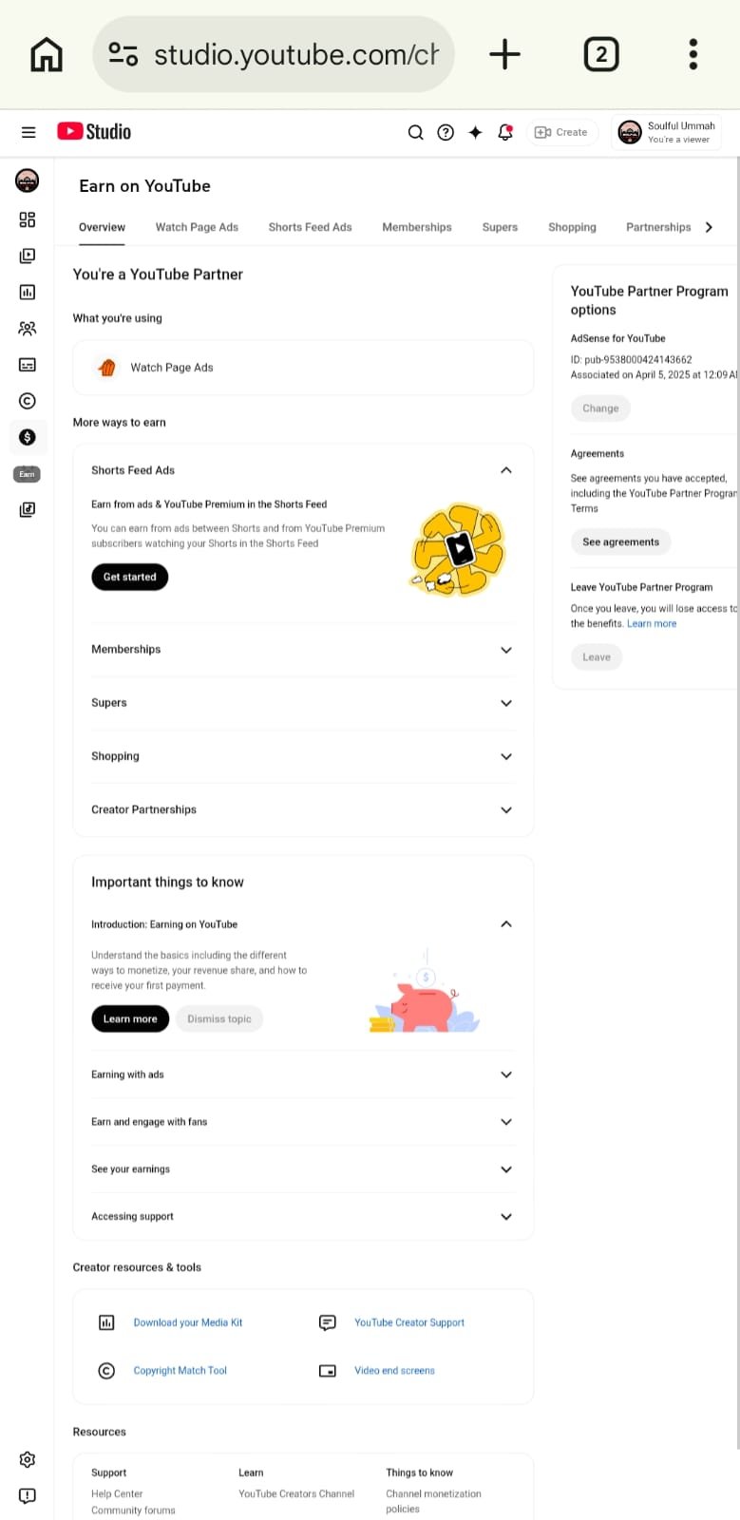
Task: Switch to the Shopping tab
Action: pos(572,227)
